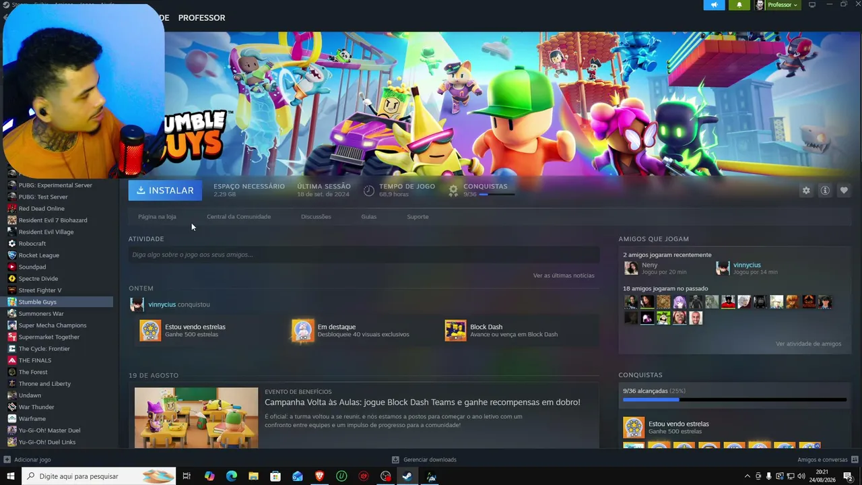The image size is (862, 485).
Task: Open Gerenciar downloads
Action: tap(430, 459)
